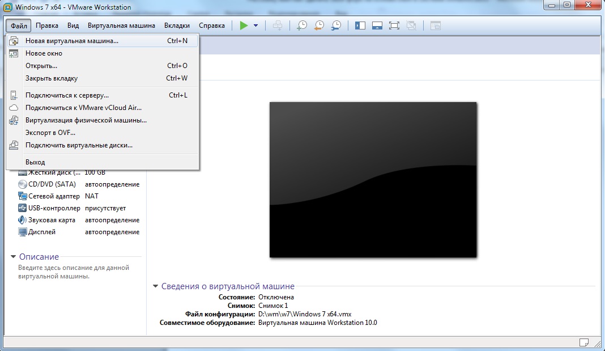Click the description text field placeholder
Image resolution: width=605 pixels, height=351 pixels.
tap(73, 272)
